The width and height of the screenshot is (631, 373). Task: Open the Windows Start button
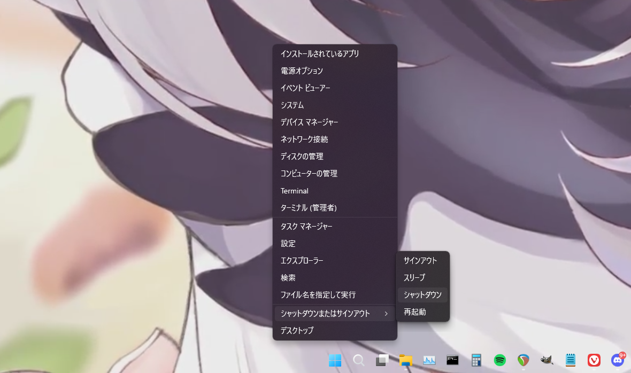coord(335,360)
